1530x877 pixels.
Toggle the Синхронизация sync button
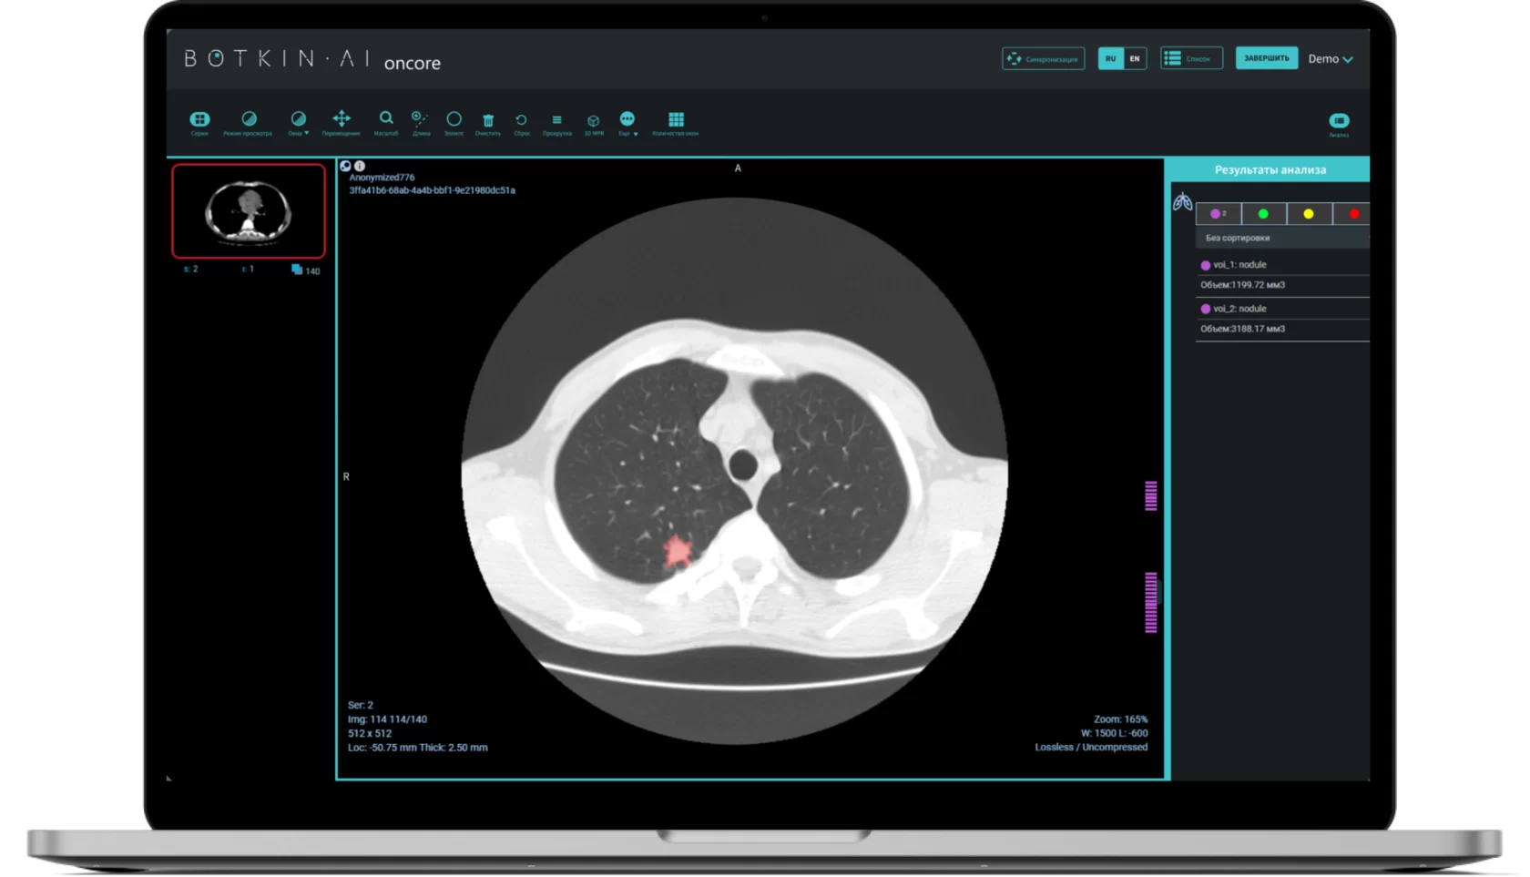pyautogui.click(x=1044, y=58)
